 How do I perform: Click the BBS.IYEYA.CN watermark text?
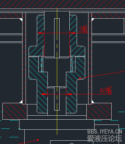105,132
